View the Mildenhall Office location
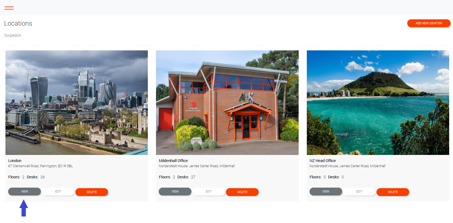The image size is (453, 223). coord(175,191)
